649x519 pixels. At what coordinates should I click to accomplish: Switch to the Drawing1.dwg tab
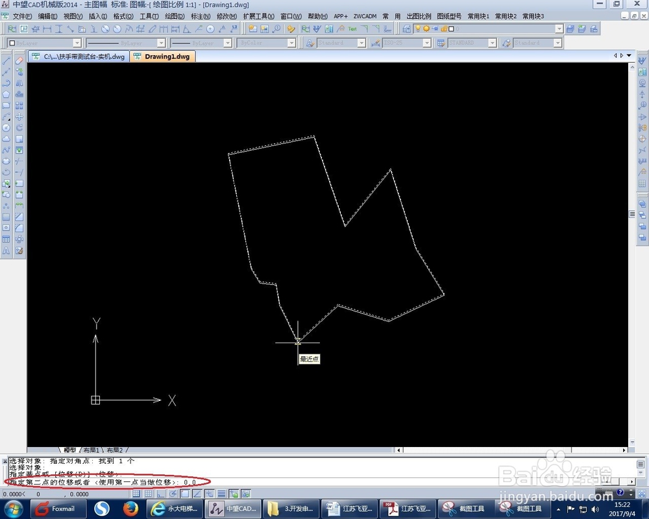(x=163, y=56)
